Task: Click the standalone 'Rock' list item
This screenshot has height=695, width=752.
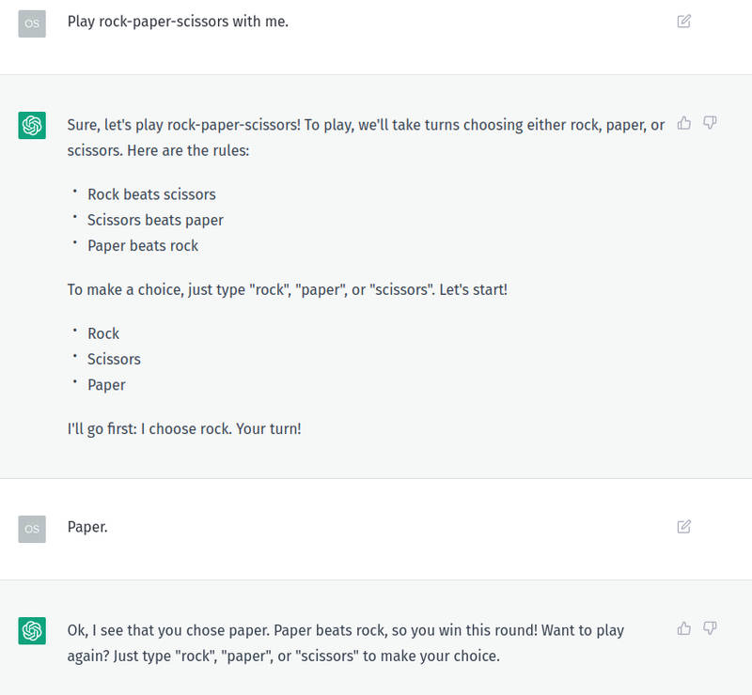Action: click(x=103, y=333)
